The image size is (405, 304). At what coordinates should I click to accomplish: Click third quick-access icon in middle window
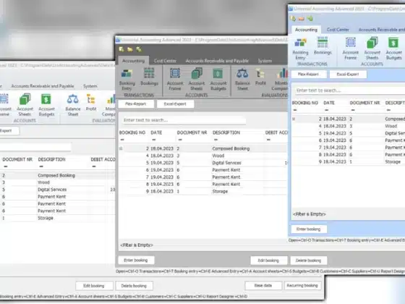[139, 49]
